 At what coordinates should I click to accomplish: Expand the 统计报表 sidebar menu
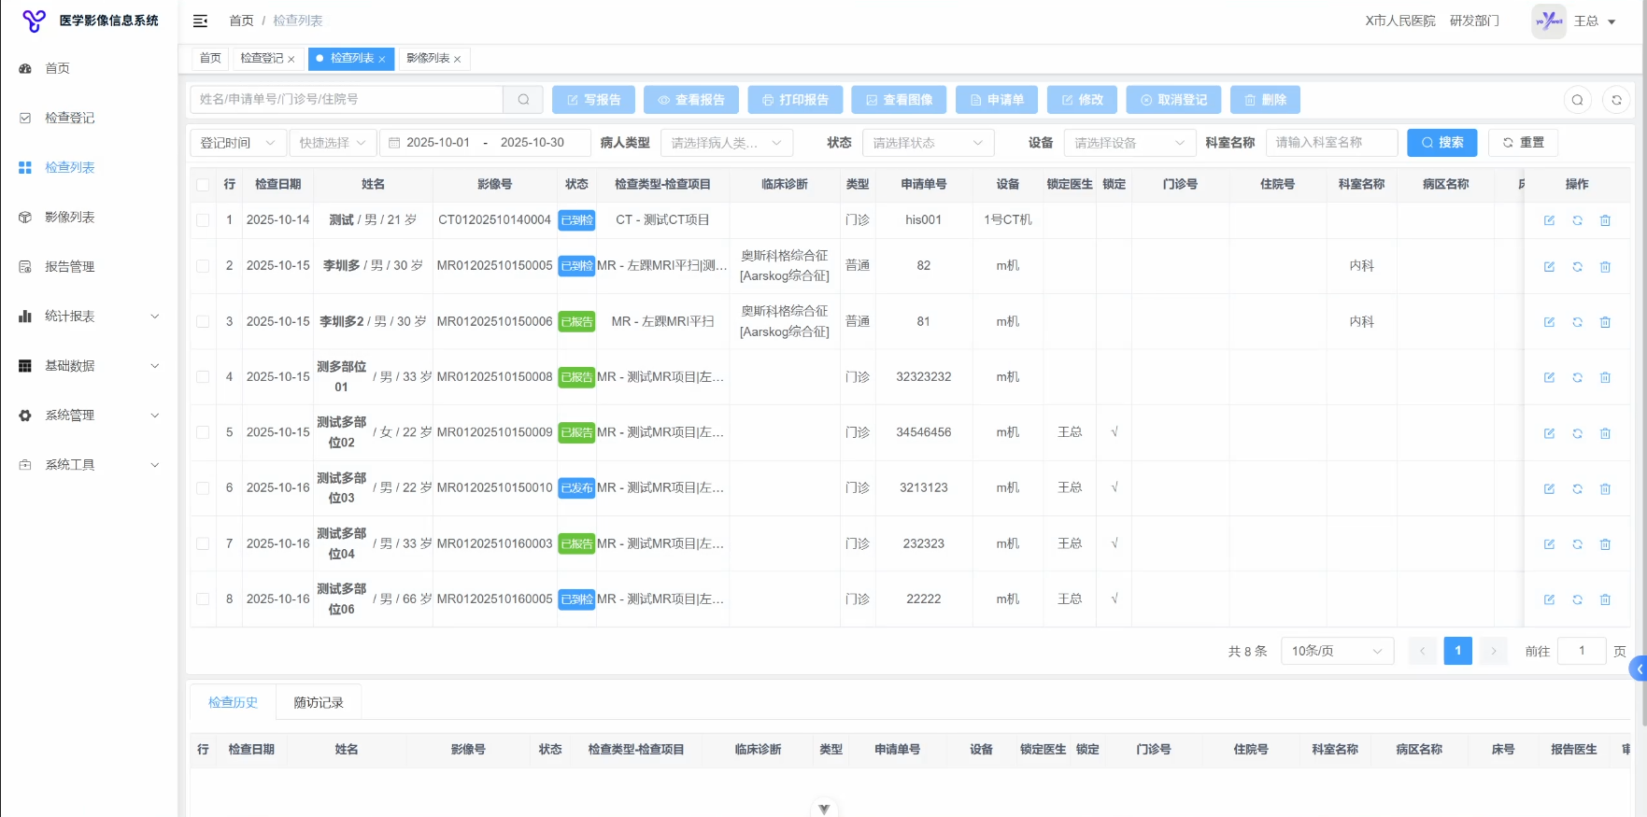coord(89,317)
